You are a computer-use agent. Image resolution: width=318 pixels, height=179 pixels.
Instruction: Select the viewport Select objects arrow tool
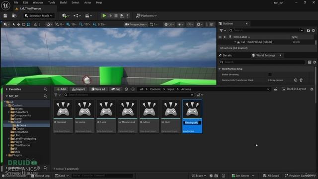[x=13, y=24]
